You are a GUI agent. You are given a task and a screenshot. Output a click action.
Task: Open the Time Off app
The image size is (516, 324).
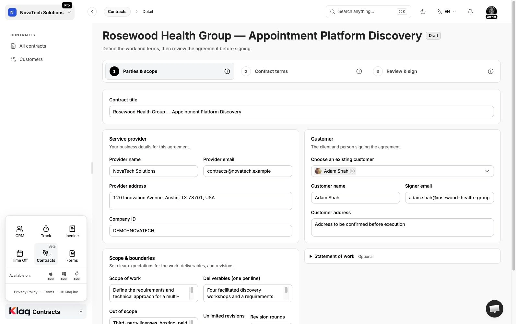(x=20, y=256)
